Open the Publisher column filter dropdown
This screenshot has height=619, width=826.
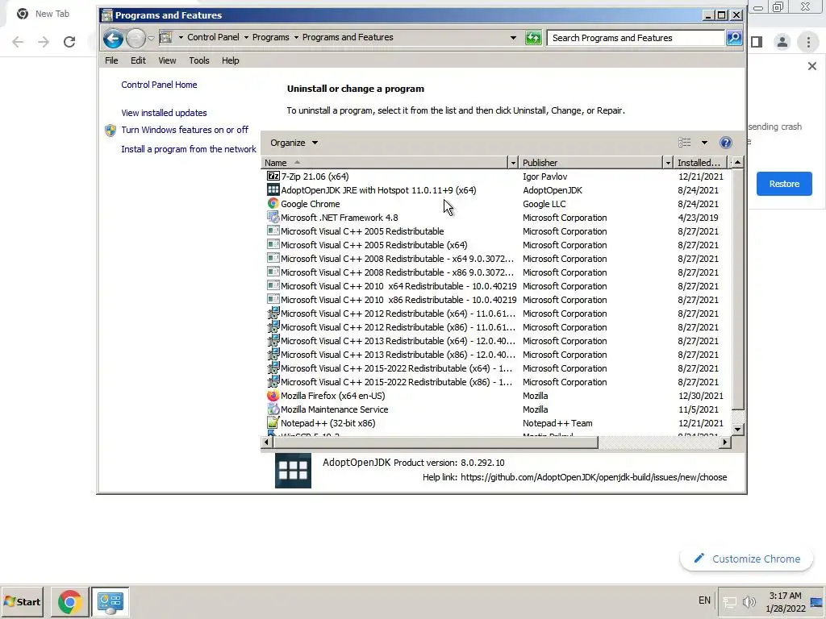click(x=667, y=163)
